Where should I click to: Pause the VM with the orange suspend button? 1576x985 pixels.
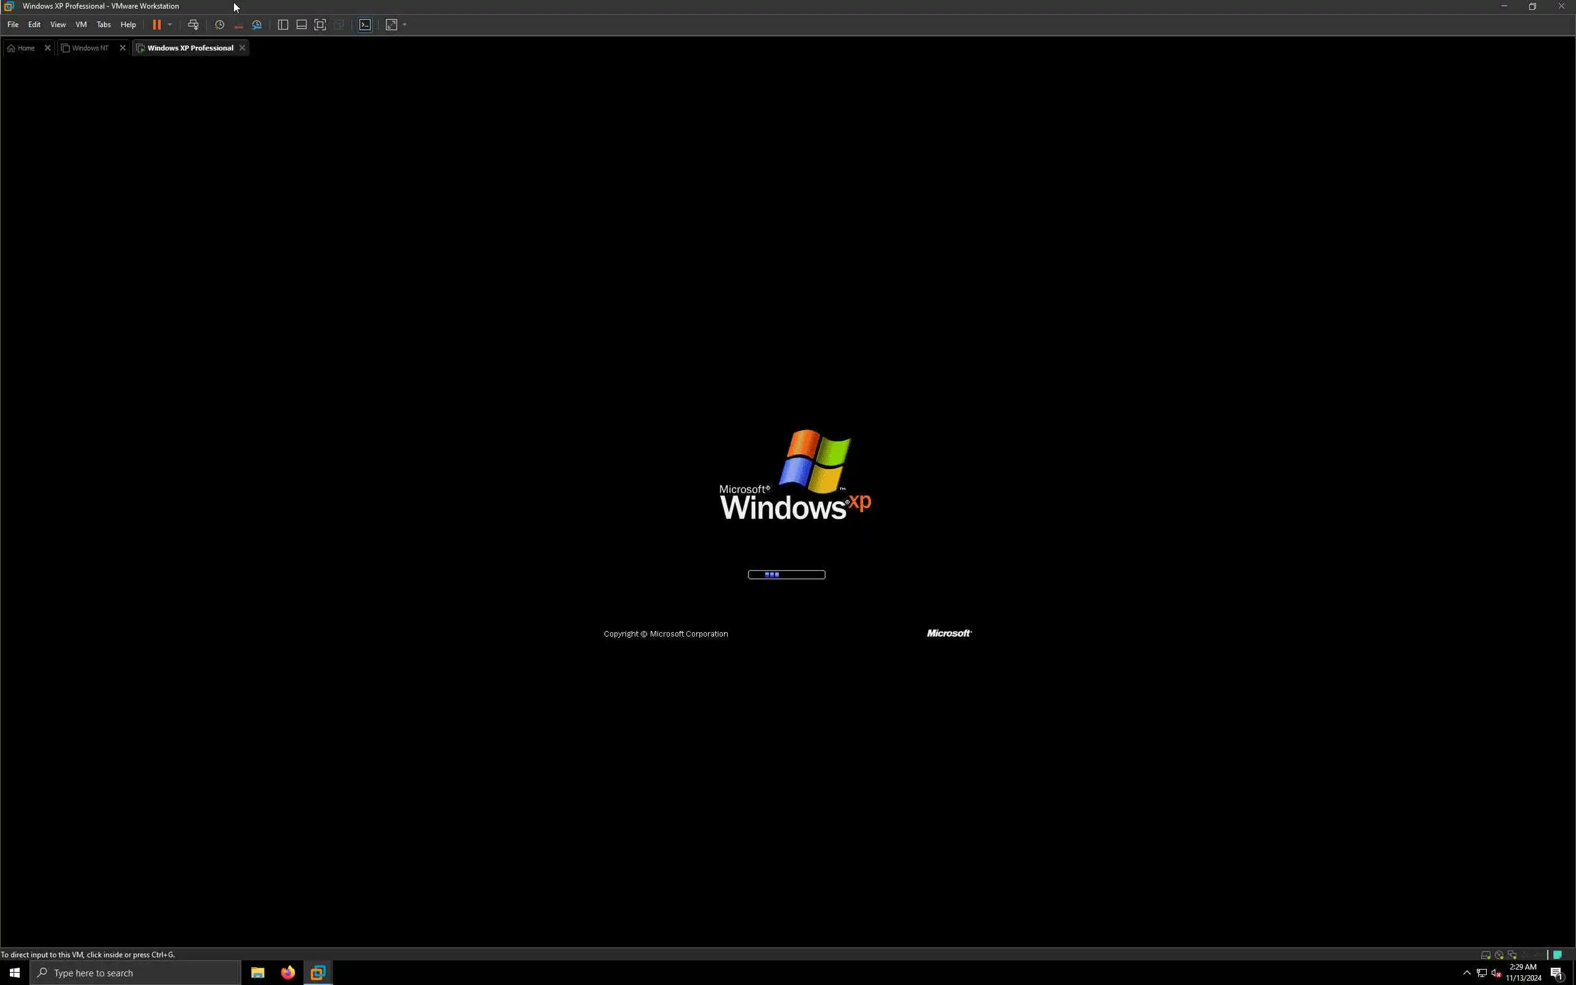coord(156,25)
